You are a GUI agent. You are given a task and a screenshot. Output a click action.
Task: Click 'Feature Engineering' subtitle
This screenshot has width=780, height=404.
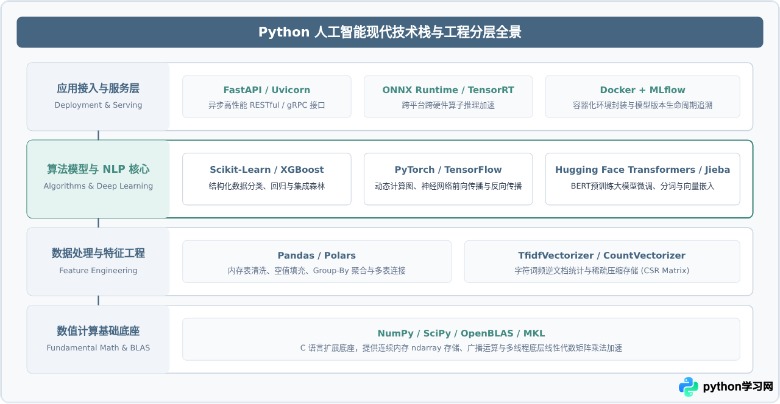pos(98,271)
